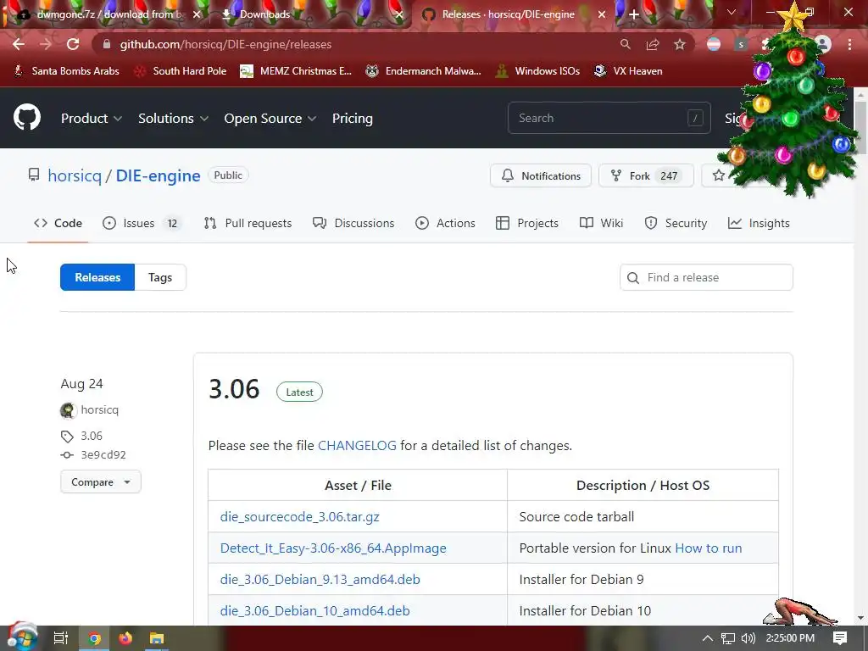The image size is (868, 651).
Task: Open the Pricing page
Action: [353, 118]
